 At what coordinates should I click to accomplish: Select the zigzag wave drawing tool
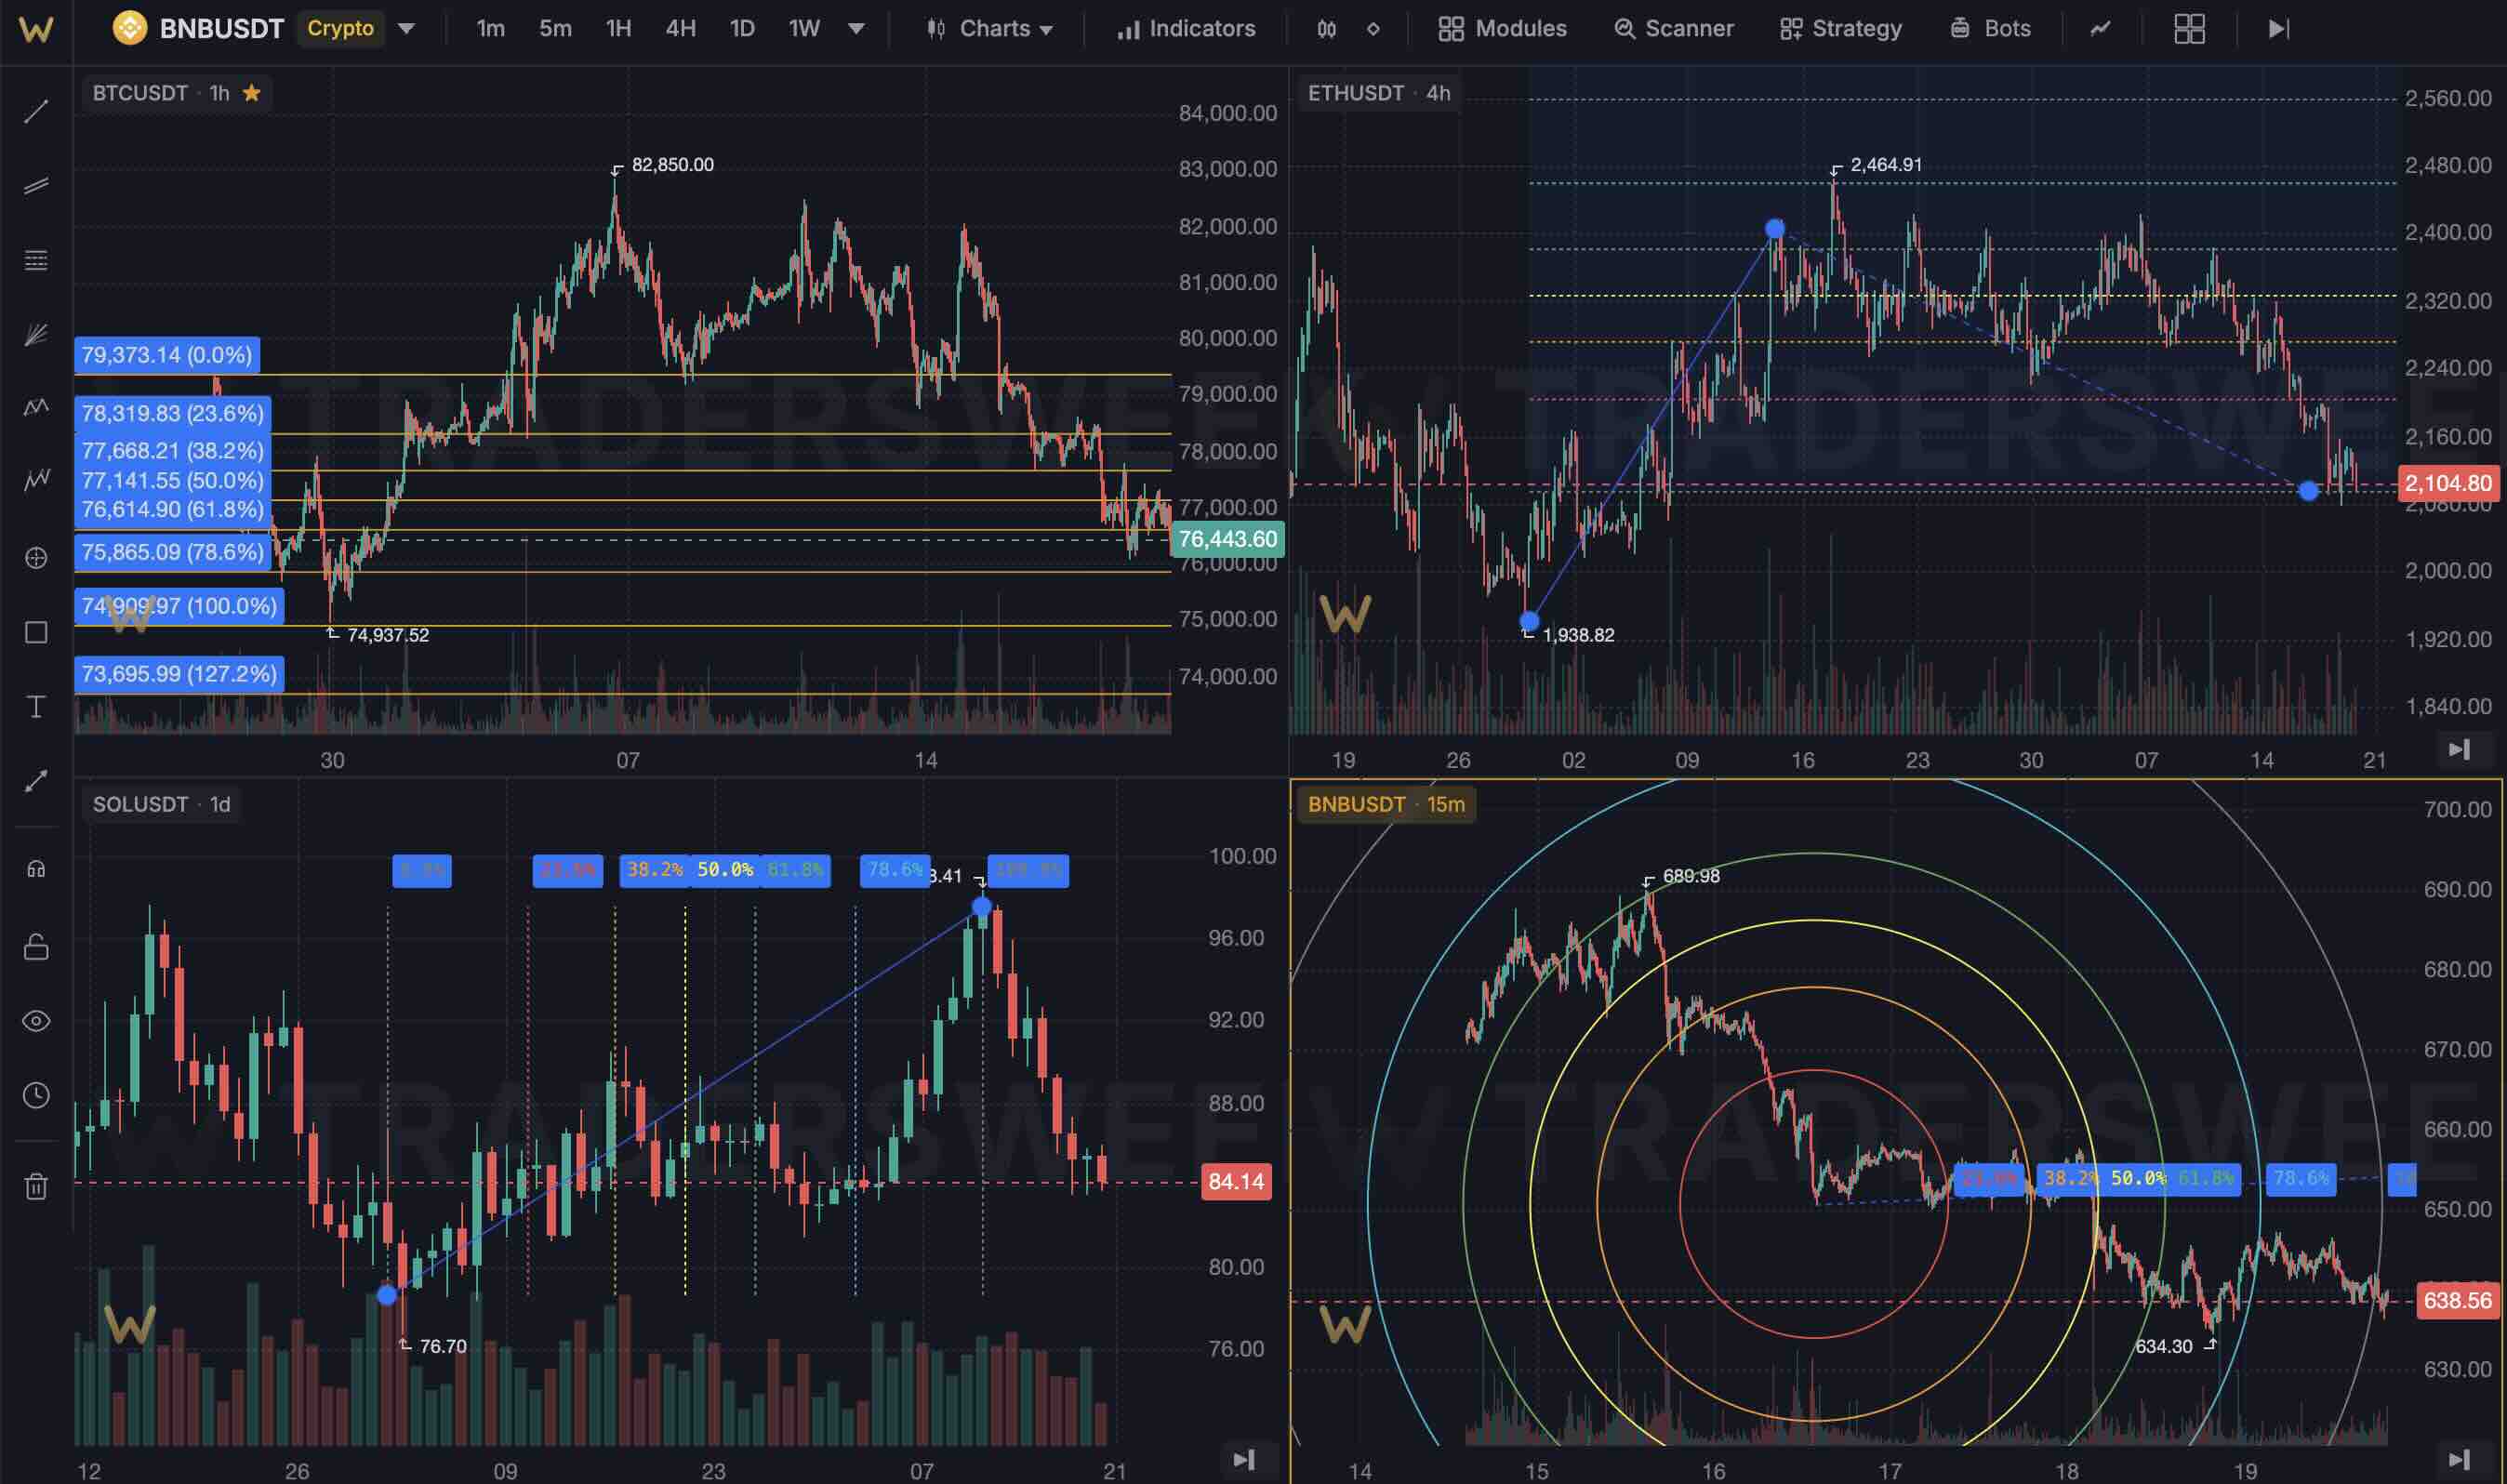[x=36, y=481]
